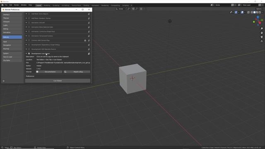
Task: Open the Themes preferences section
Action: coord(12,18)
